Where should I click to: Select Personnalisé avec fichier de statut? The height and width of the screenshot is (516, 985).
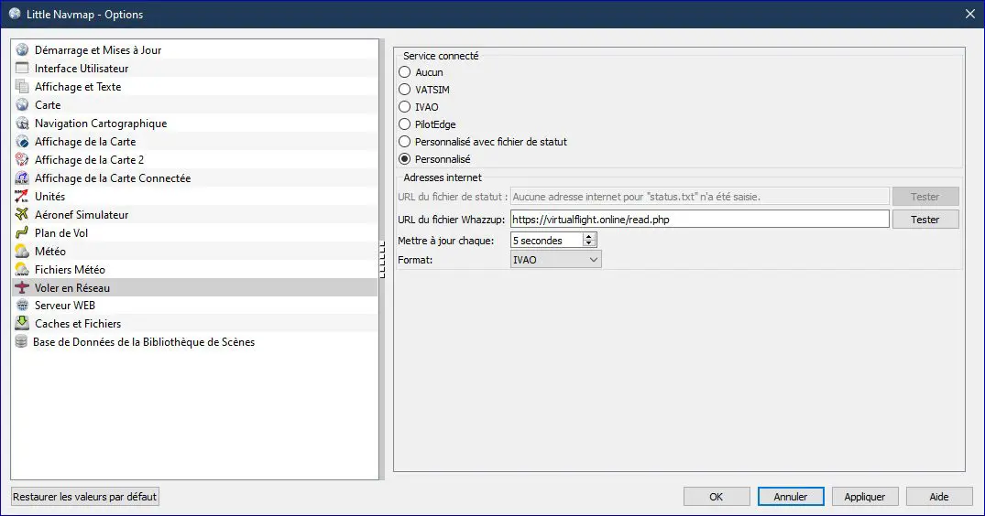pos(405,142)
